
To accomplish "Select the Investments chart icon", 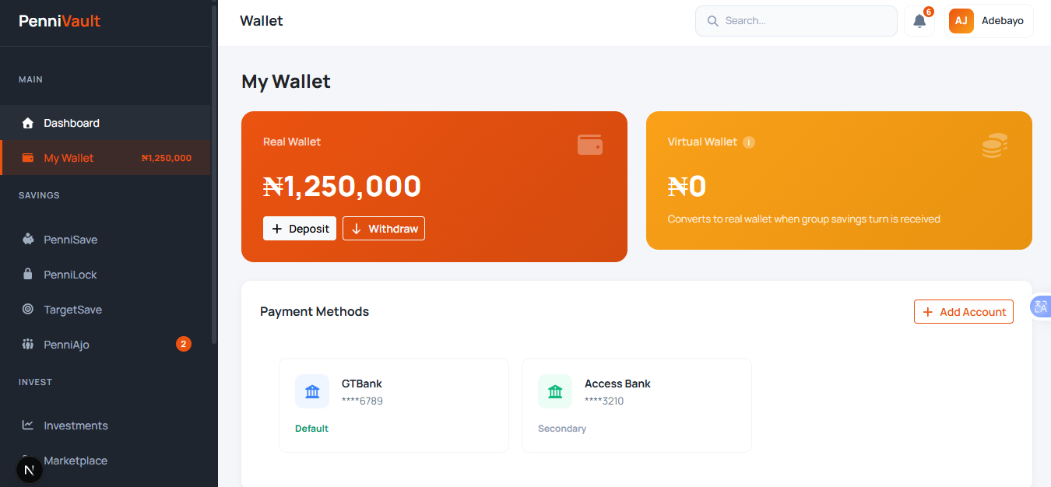I will click(x=28, y=425).
